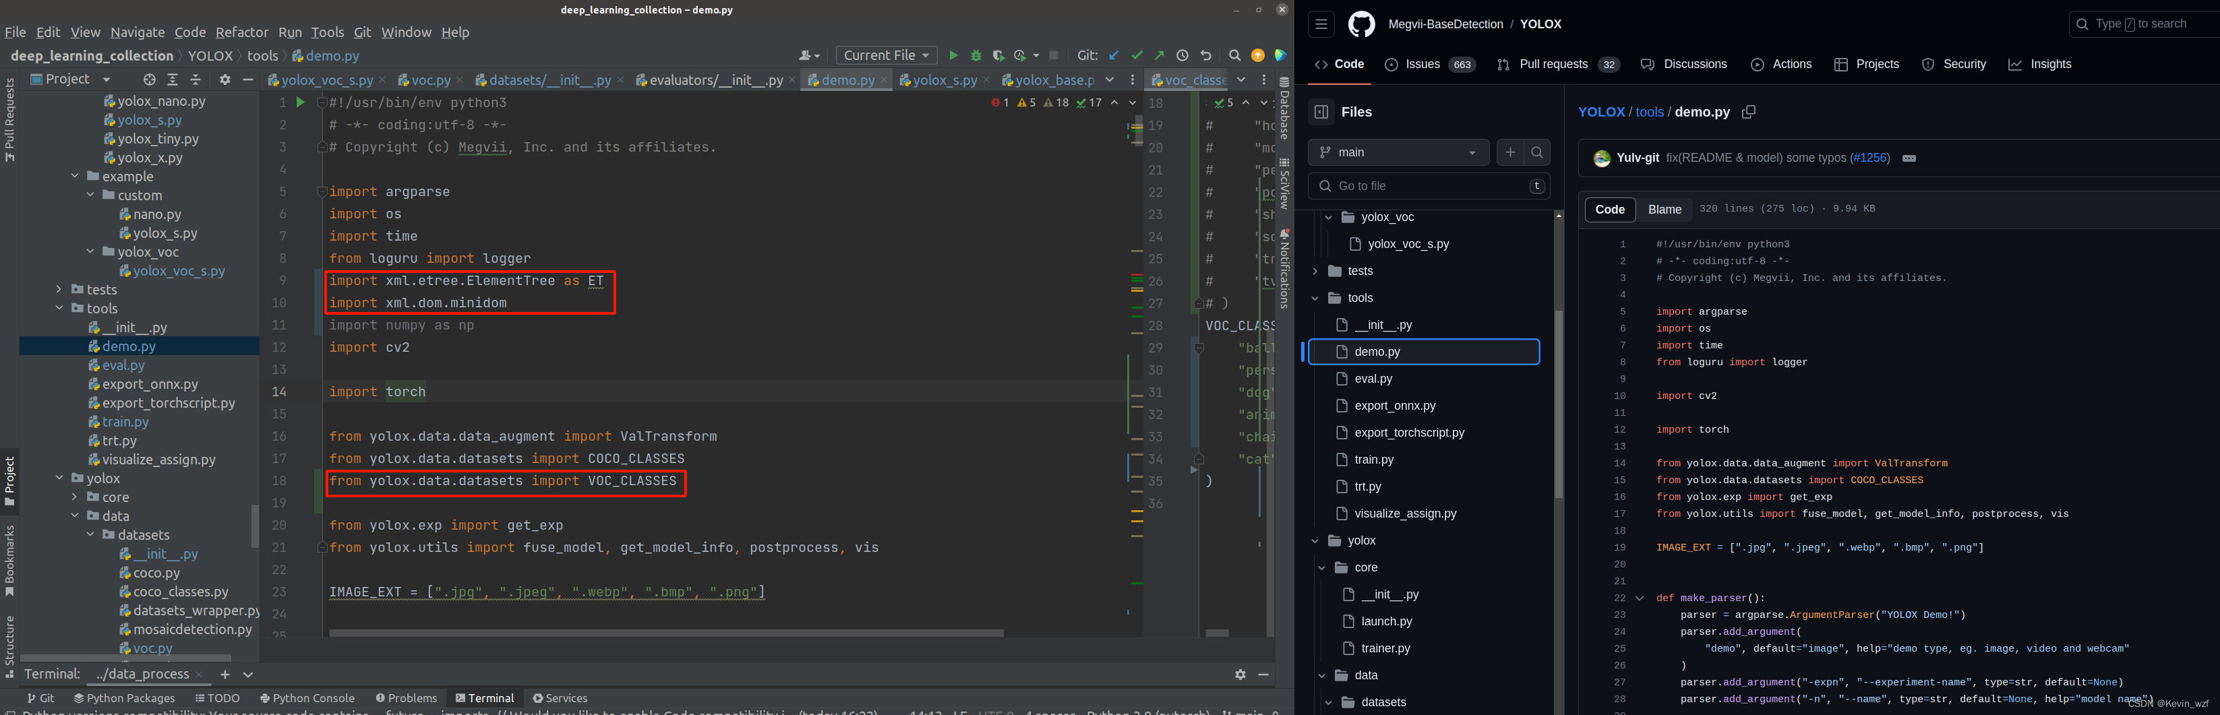Open the Navigate menu
Viewport: 2220px width, 715px height.
pos(137,32)
